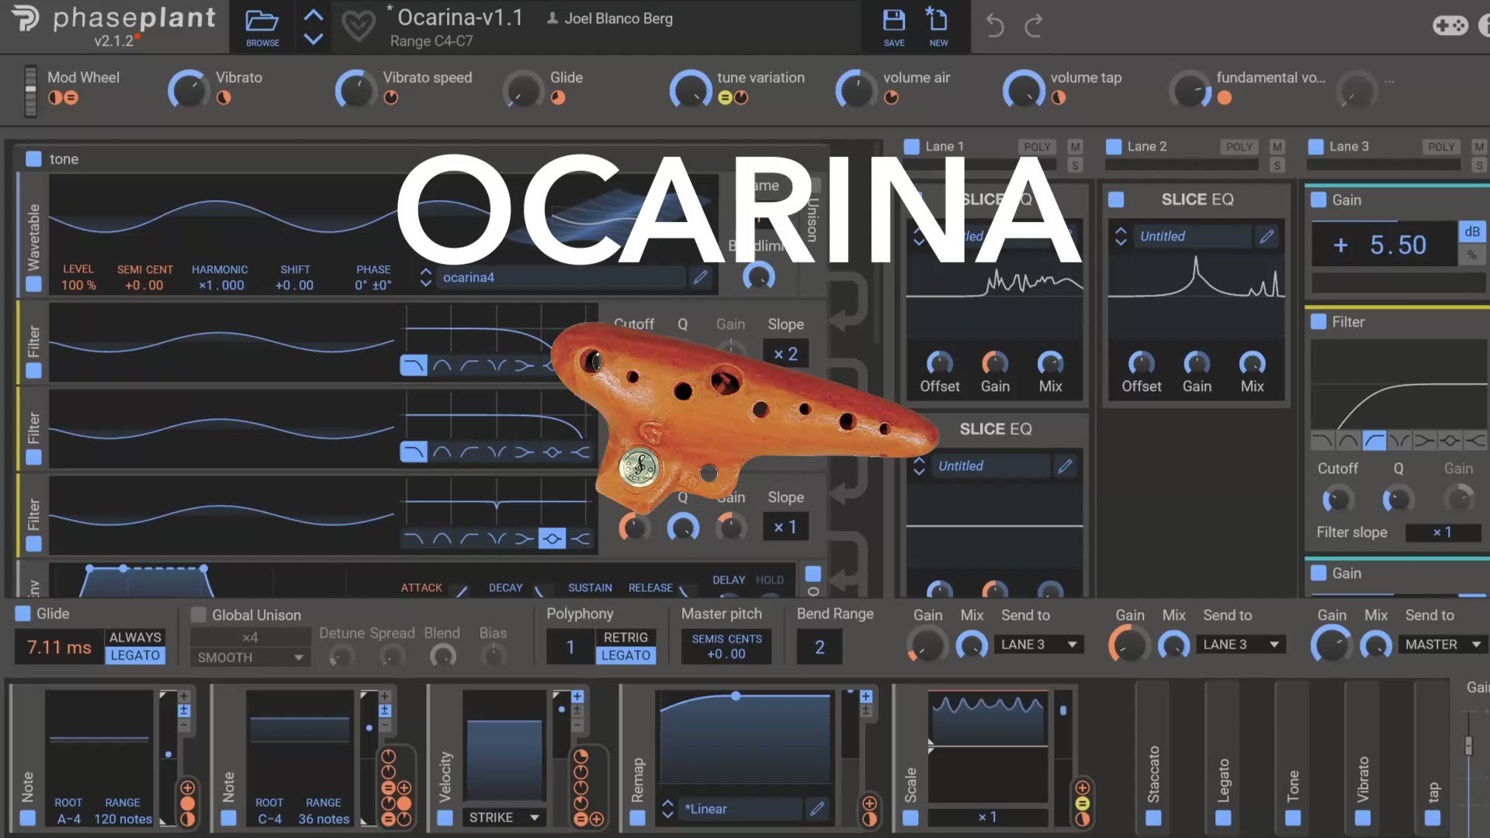Set Glide mode to ALWAYS
The width and height of the screenshot is (1490, 838).
pyautogui.click(x=135, y=637)
